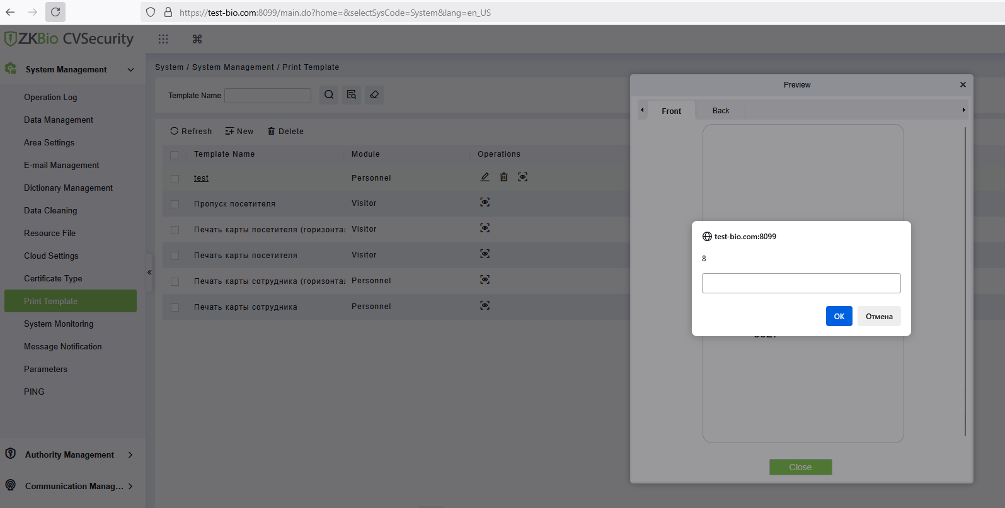This screenshot has width=1005, height=508.
Task: Preview the Пропуск посетителя template
Action: (485, 202)
